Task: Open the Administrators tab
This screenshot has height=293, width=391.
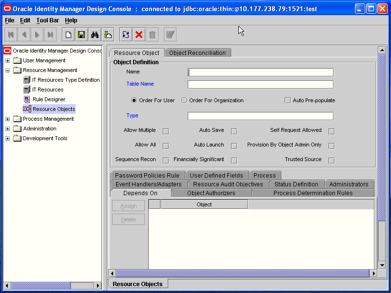Action: [x=349, y=184]
